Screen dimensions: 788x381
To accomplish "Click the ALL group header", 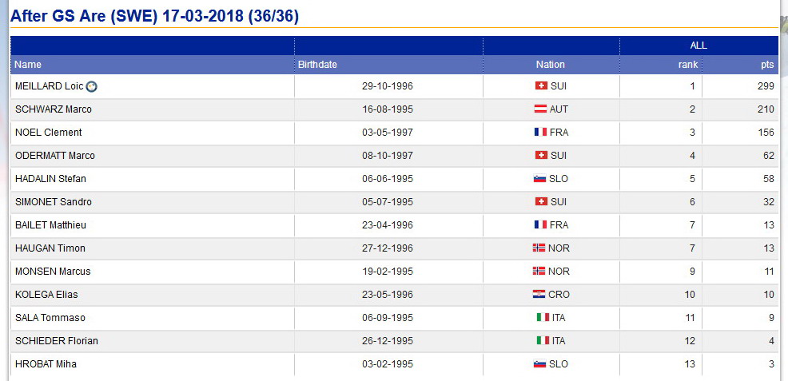I will point(698,46).
